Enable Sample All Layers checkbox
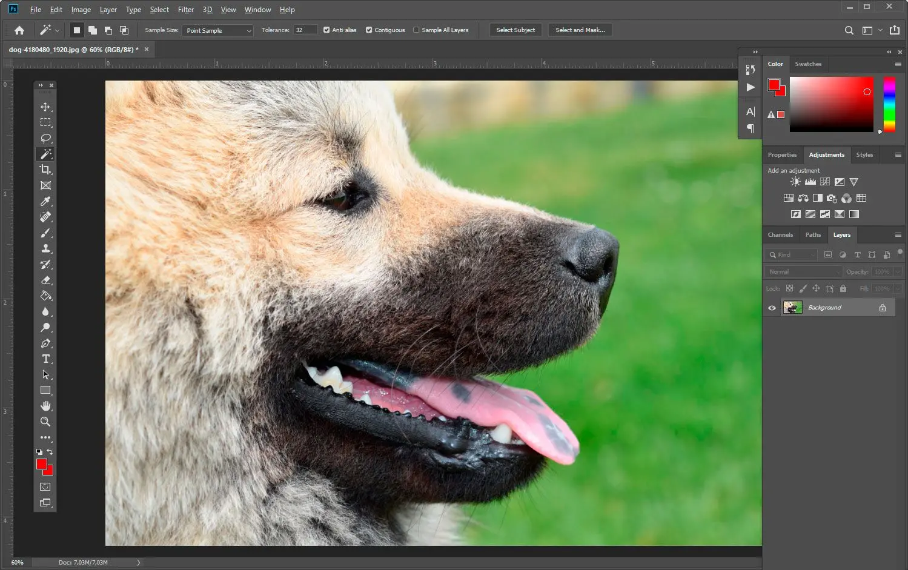This screenshot has width=908, height=570. (416, 30)
